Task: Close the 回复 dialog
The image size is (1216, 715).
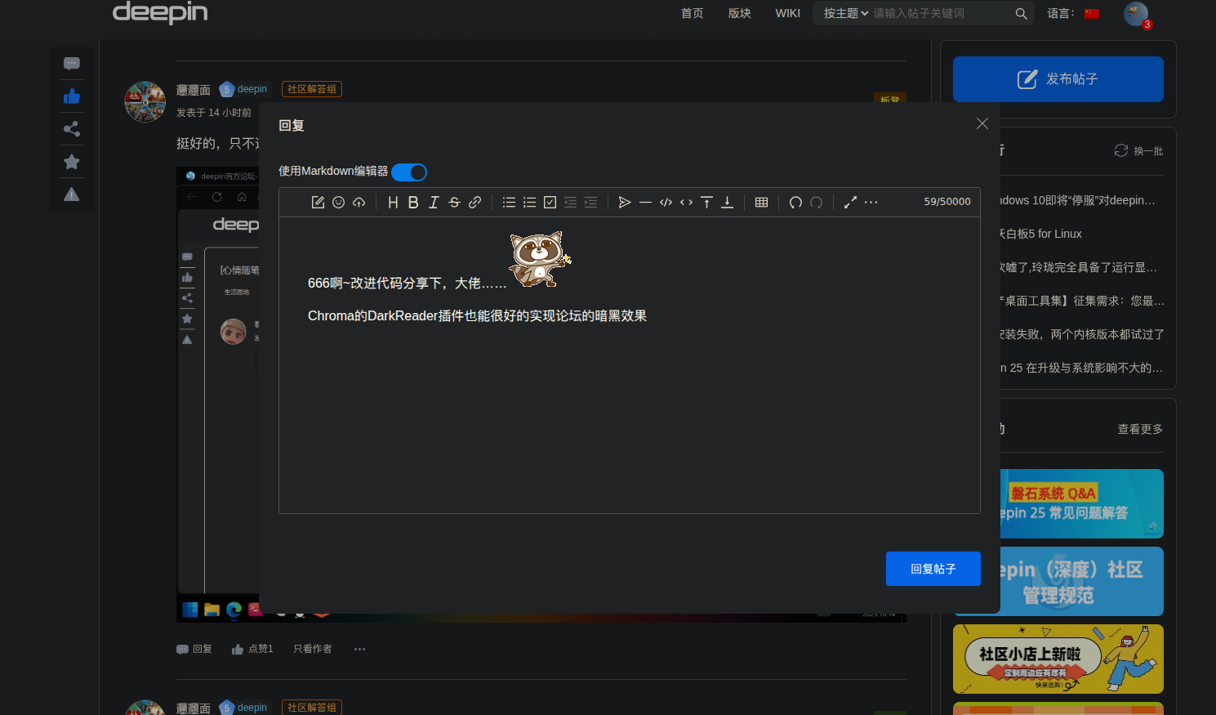Action: click(x=982, y=123)
